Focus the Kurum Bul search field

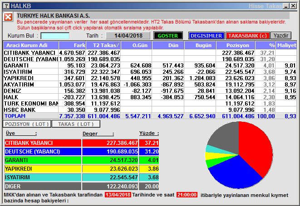click(x=55, y=36)
